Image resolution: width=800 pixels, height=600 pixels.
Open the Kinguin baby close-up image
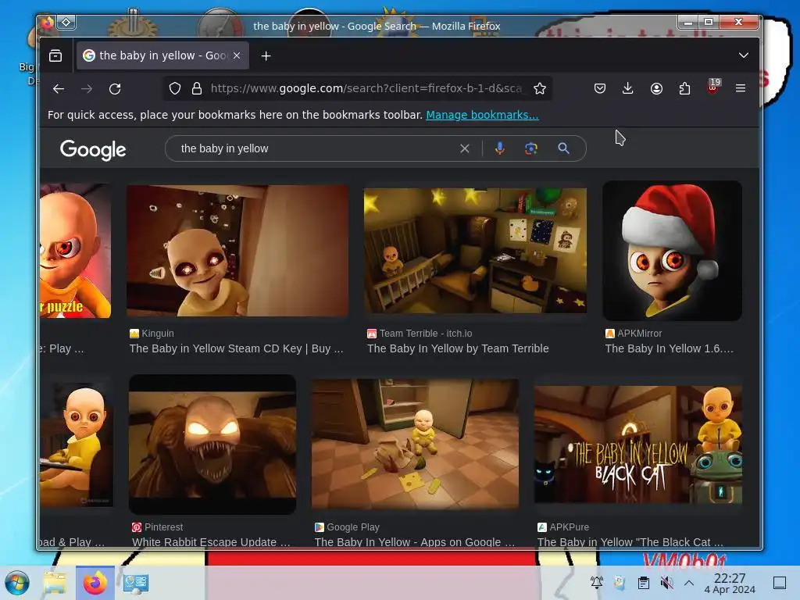point(237,251)
